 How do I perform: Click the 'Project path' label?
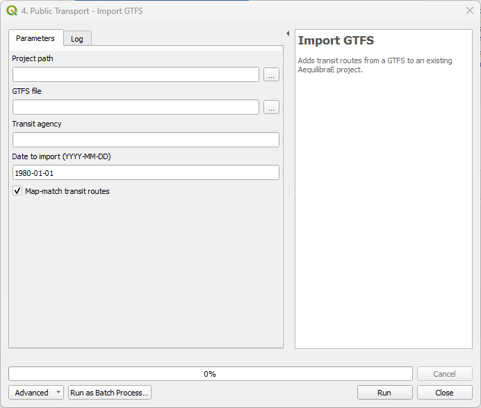33,58
